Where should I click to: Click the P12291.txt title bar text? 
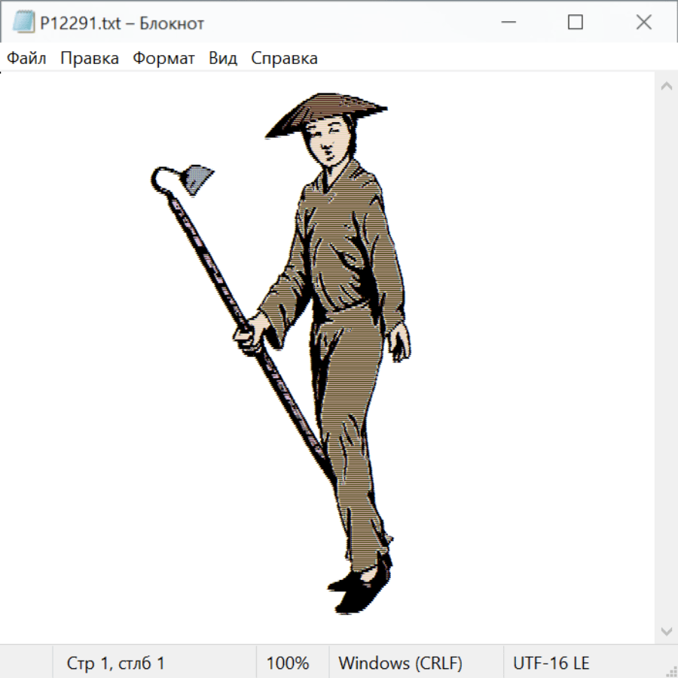(x=119, y=23)
